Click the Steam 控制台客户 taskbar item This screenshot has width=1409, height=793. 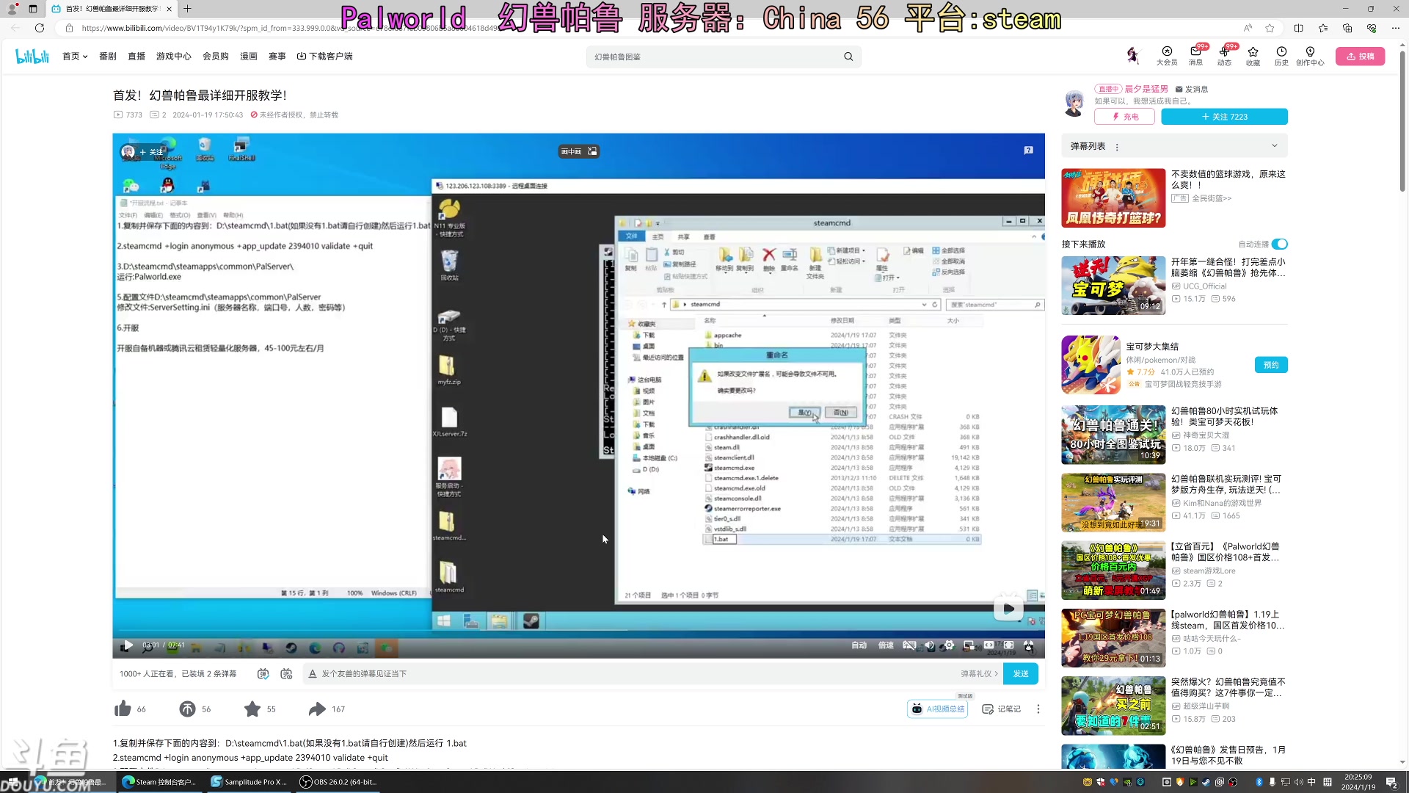click(x=160, y=782)
